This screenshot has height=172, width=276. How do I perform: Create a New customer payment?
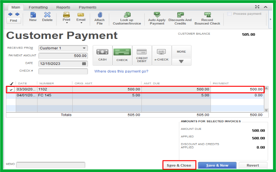pos(33,17)
